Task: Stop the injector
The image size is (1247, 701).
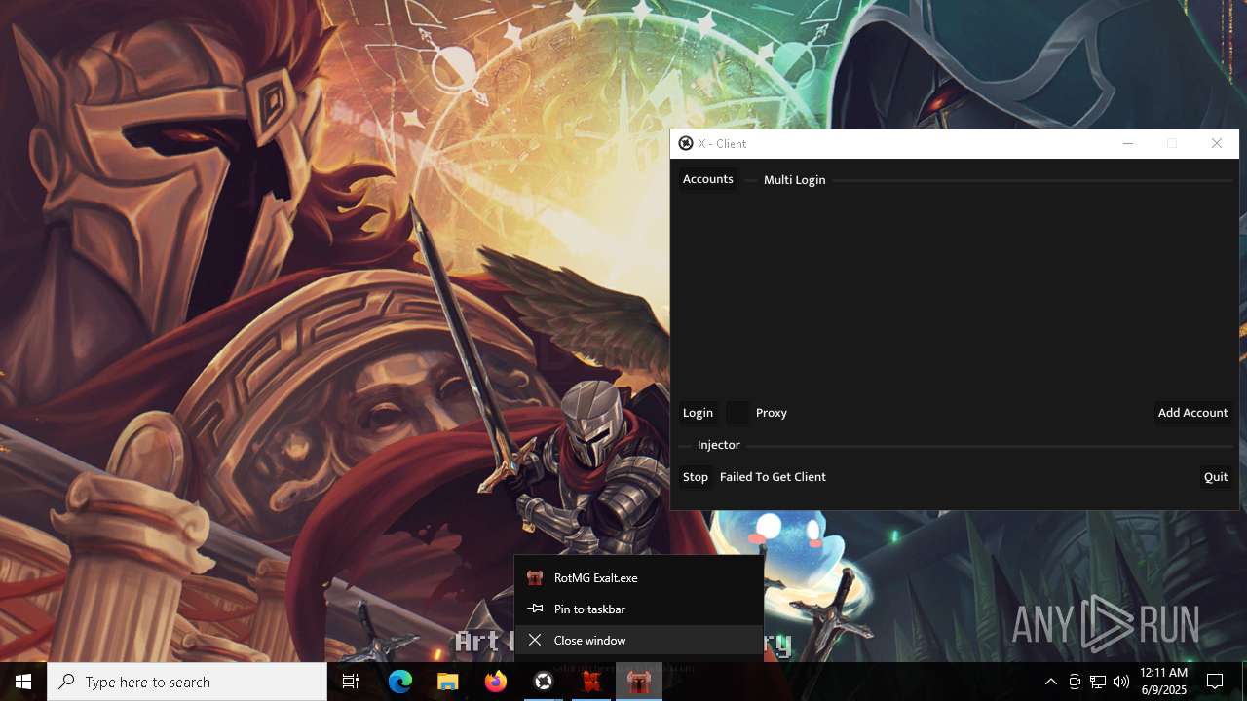Action: 696,477
